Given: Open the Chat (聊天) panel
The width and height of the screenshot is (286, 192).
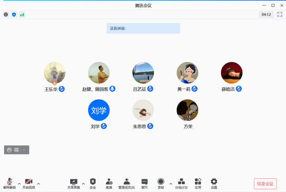Looking at the screenshot, I should [144, 183].
